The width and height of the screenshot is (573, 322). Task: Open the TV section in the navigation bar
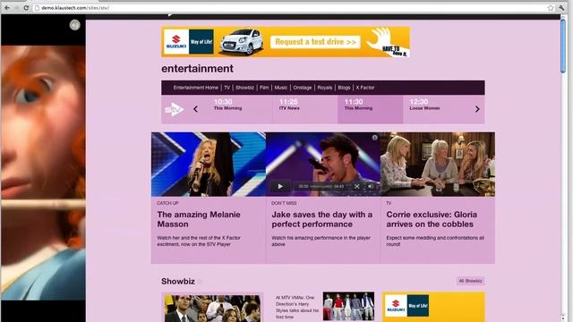pyautogui.click(x=227, y=88)
